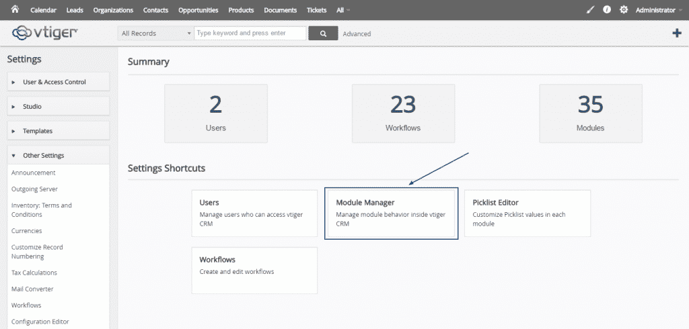
Task: Collapse the Other Settings section
Action: coord(59,156)
